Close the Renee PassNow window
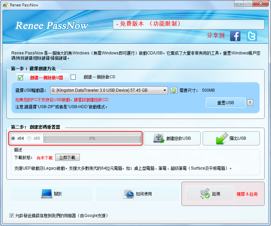The width and height of the screenshot is (271, 226). [261, 4]
